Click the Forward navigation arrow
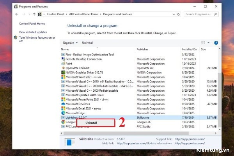The width and height of the screenshot is (234, 156). coord(23,14)
